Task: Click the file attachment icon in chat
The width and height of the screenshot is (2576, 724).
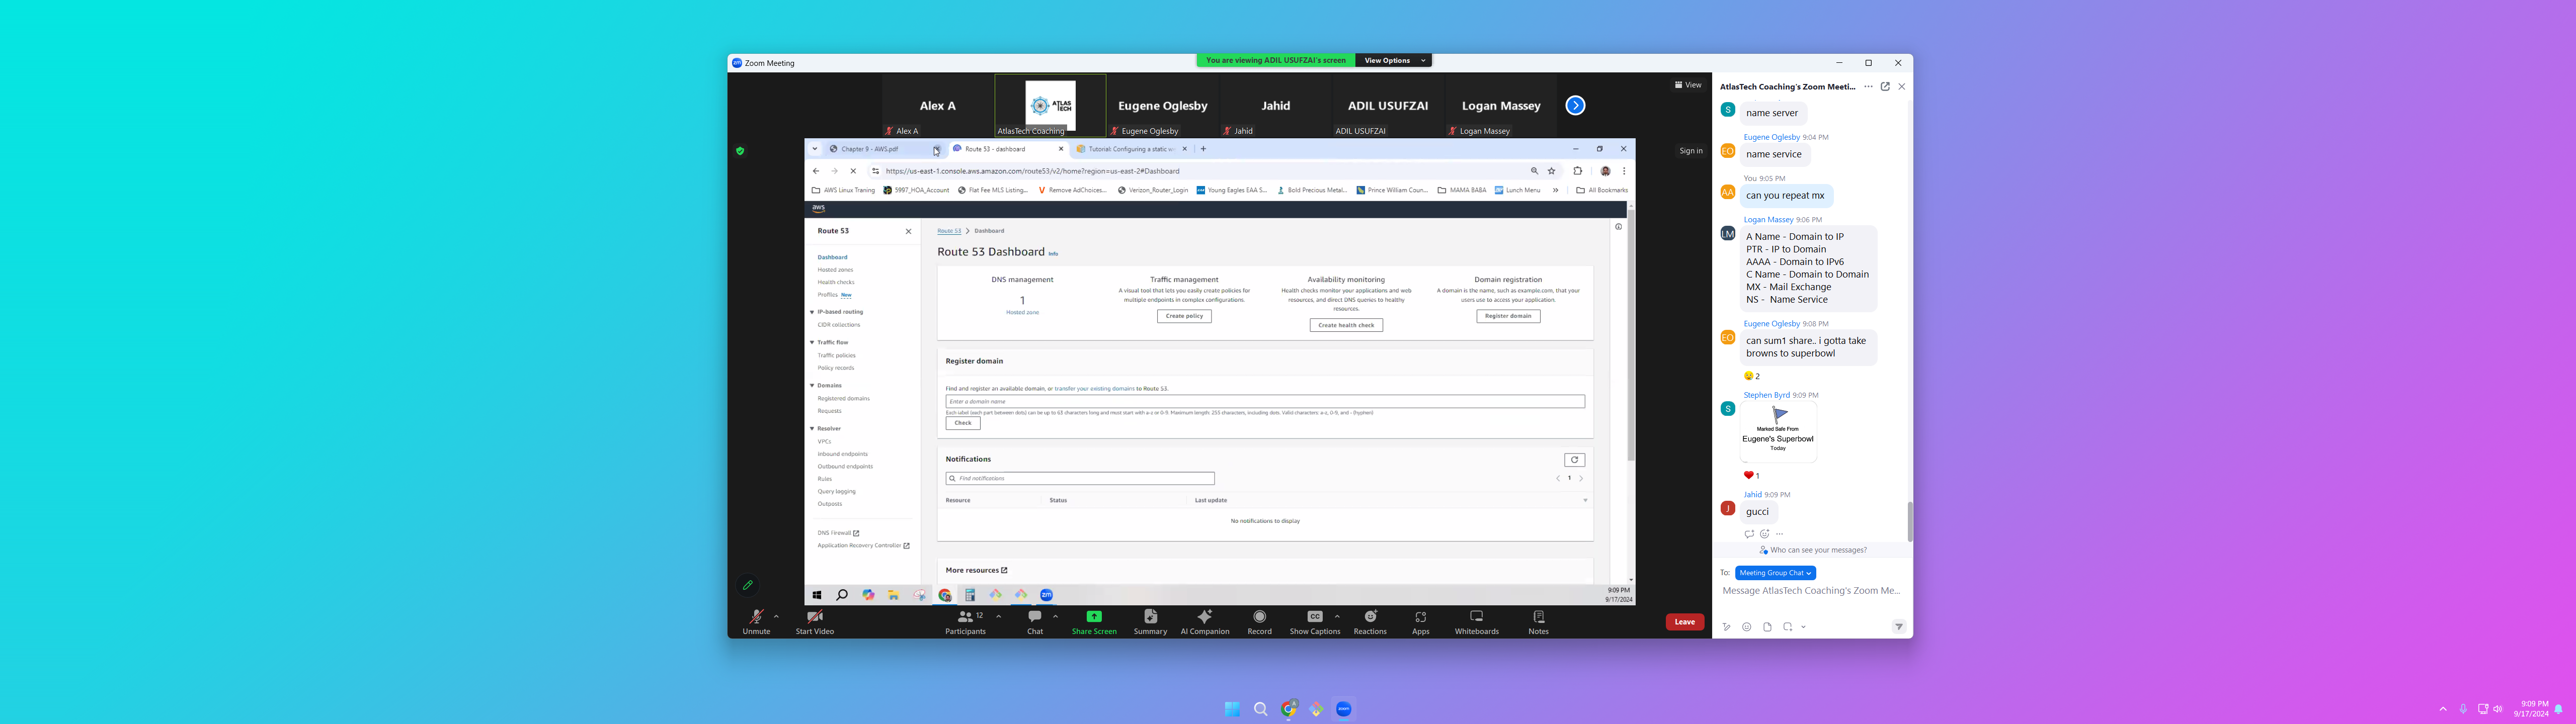Action: pyautogui.click(x=1766, y=627)
